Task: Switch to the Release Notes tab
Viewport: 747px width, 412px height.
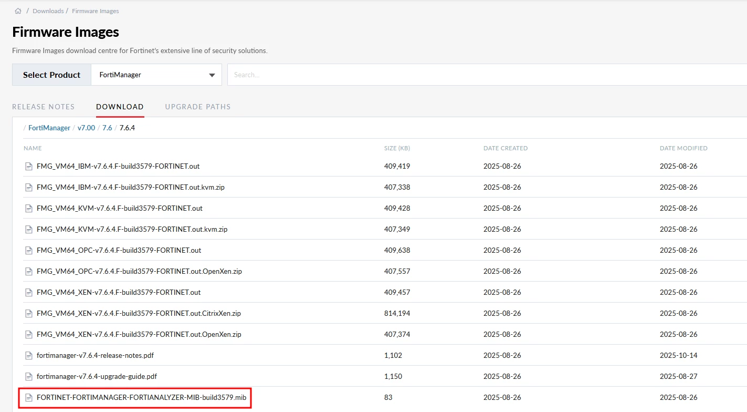Action: point(44,107)
